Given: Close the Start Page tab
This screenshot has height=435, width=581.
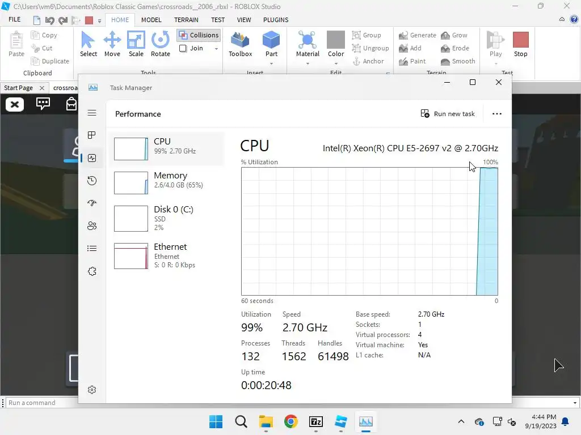Looking at the screenshot, I should (42, 88).
